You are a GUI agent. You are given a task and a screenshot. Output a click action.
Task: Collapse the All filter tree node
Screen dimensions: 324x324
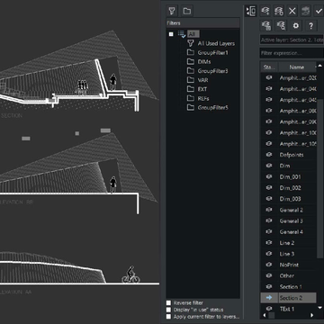point(171,34)
